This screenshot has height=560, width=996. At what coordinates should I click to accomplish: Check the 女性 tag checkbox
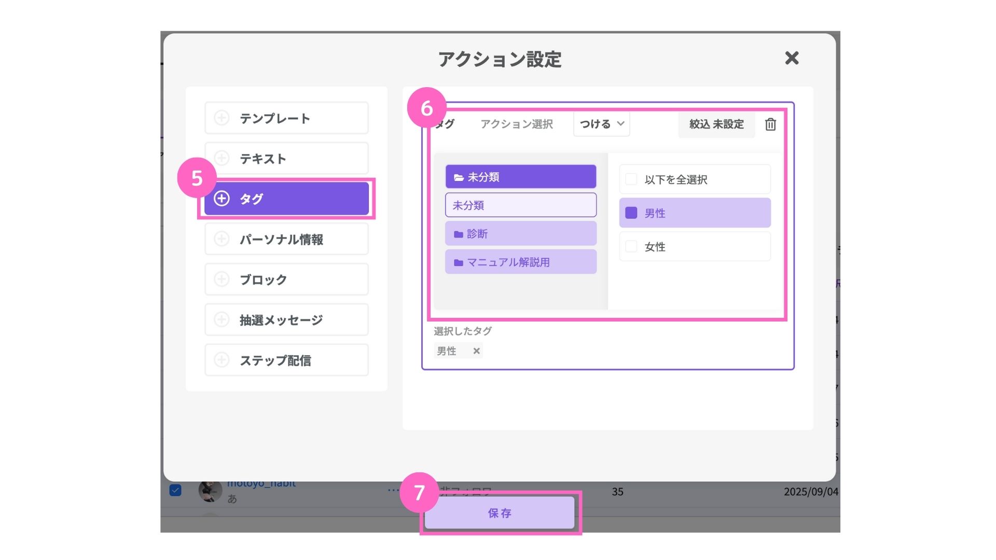point(631,246)
